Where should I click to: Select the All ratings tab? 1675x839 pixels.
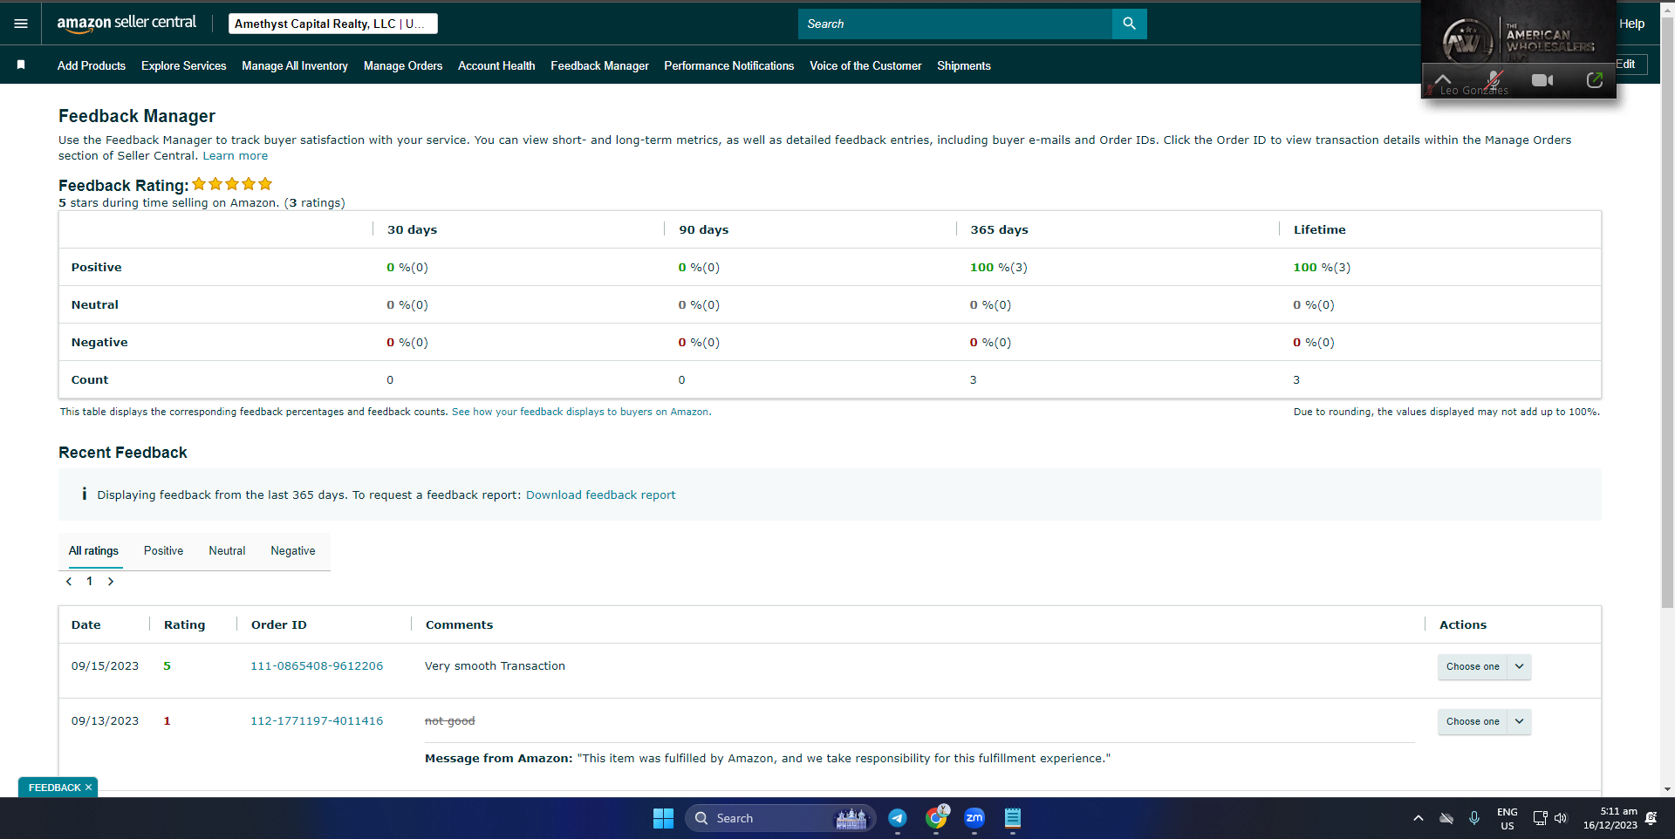click(x=94, y=551)
